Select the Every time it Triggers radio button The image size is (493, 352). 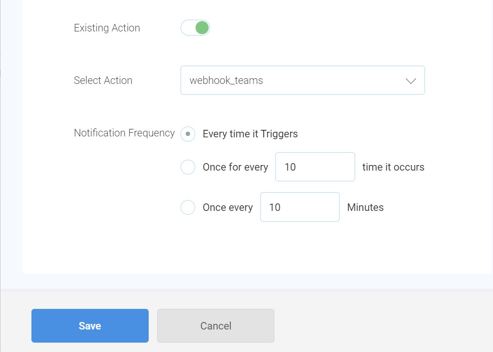188,134
